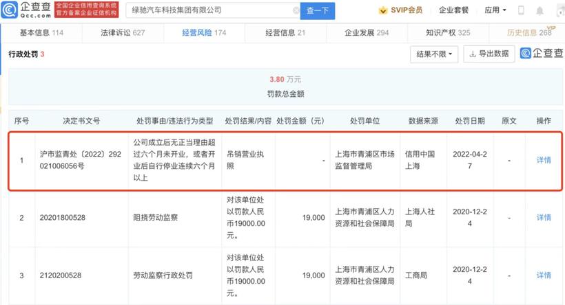
Task: Expand the 应用 dropdown menu
Action: tap(495, 10)
